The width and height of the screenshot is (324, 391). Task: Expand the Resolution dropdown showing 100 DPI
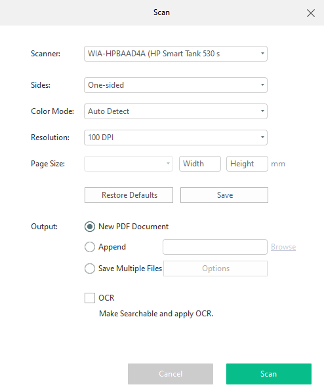[x=176, y=138]
